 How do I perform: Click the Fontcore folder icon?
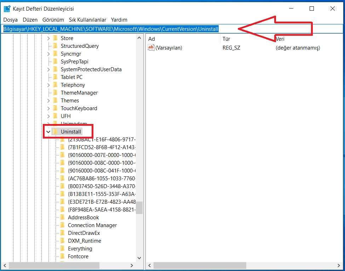(x=63, y=256)
